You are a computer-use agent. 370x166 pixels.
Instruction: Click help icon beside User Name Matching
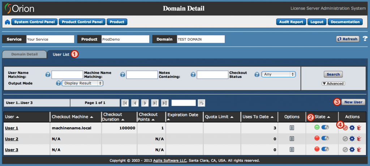(x=48, y=75)
